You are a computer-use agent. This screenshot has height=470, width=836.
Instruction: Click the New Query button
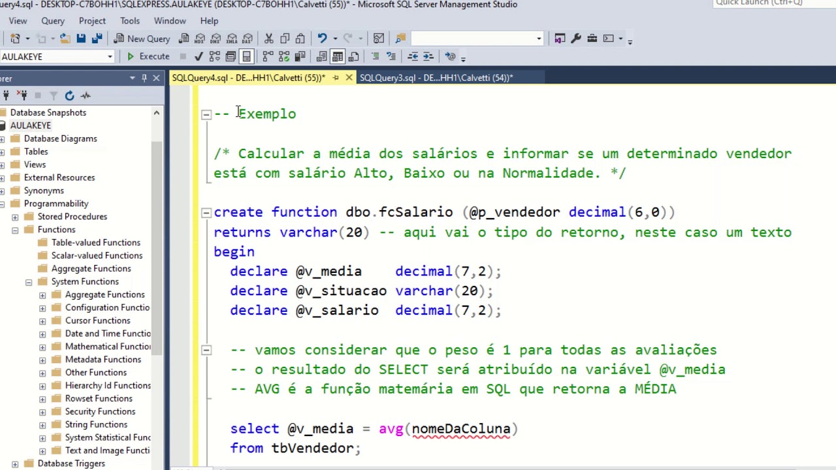pyautogui.click(x=142, y=39)
